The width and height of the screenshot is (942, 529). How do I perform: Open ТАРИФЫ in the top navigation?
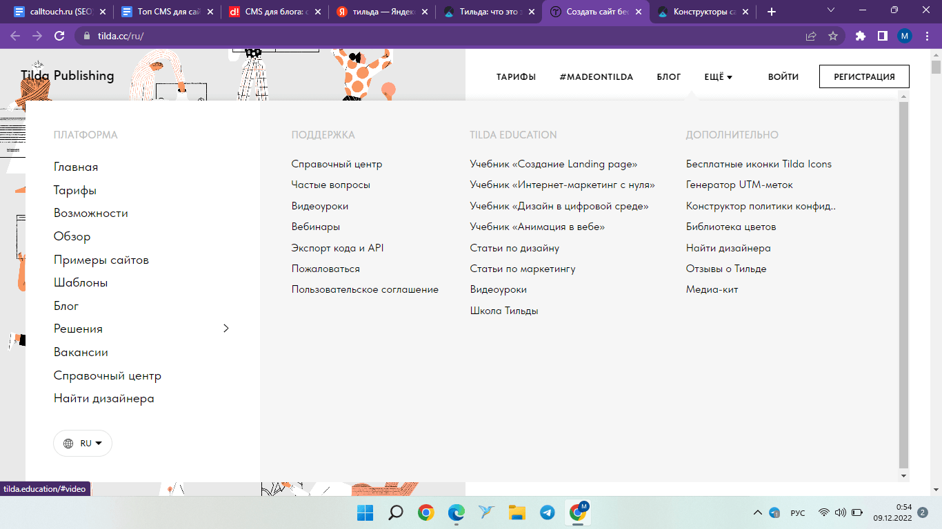coord(516,76)
